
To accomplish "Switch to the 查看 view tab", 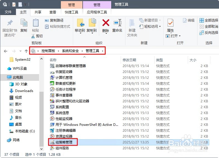I will (53, 12).
